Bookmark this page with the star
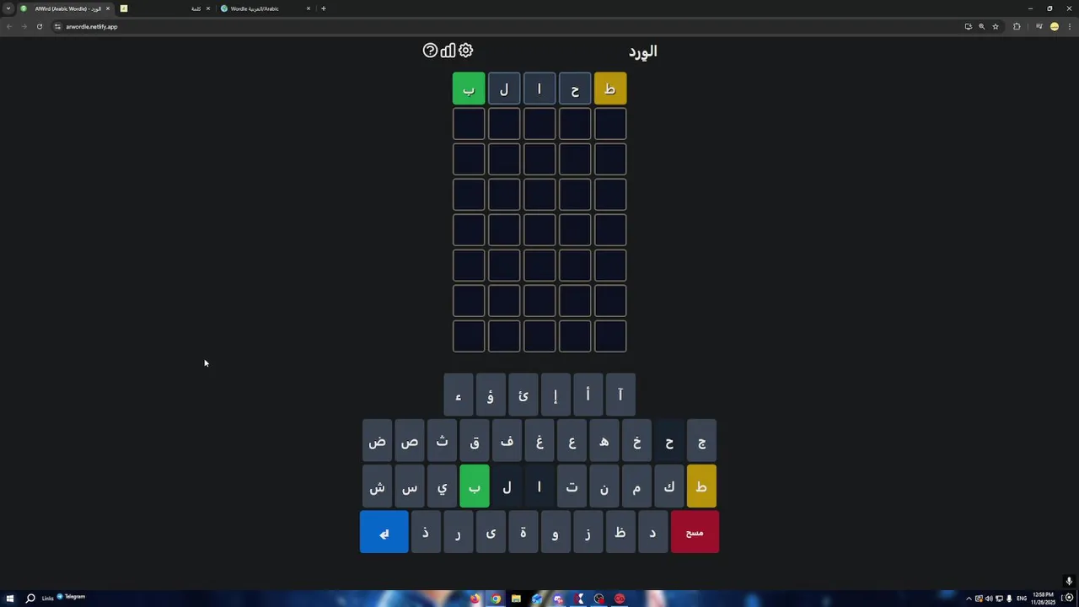The width and height of the screenshot is (1079, 607). (x=995, y=26)
